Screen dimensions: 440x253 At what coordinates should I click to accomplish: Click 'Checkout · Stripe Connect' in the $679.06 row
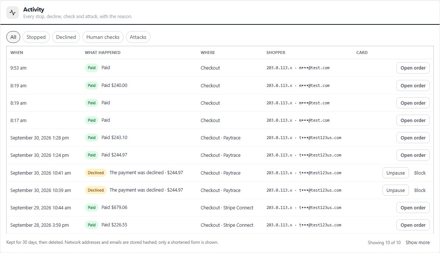coord(227,208)
